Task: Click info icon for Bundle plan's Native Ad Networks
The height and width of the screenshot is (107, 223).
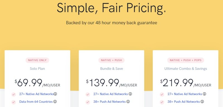Action: 130,94
